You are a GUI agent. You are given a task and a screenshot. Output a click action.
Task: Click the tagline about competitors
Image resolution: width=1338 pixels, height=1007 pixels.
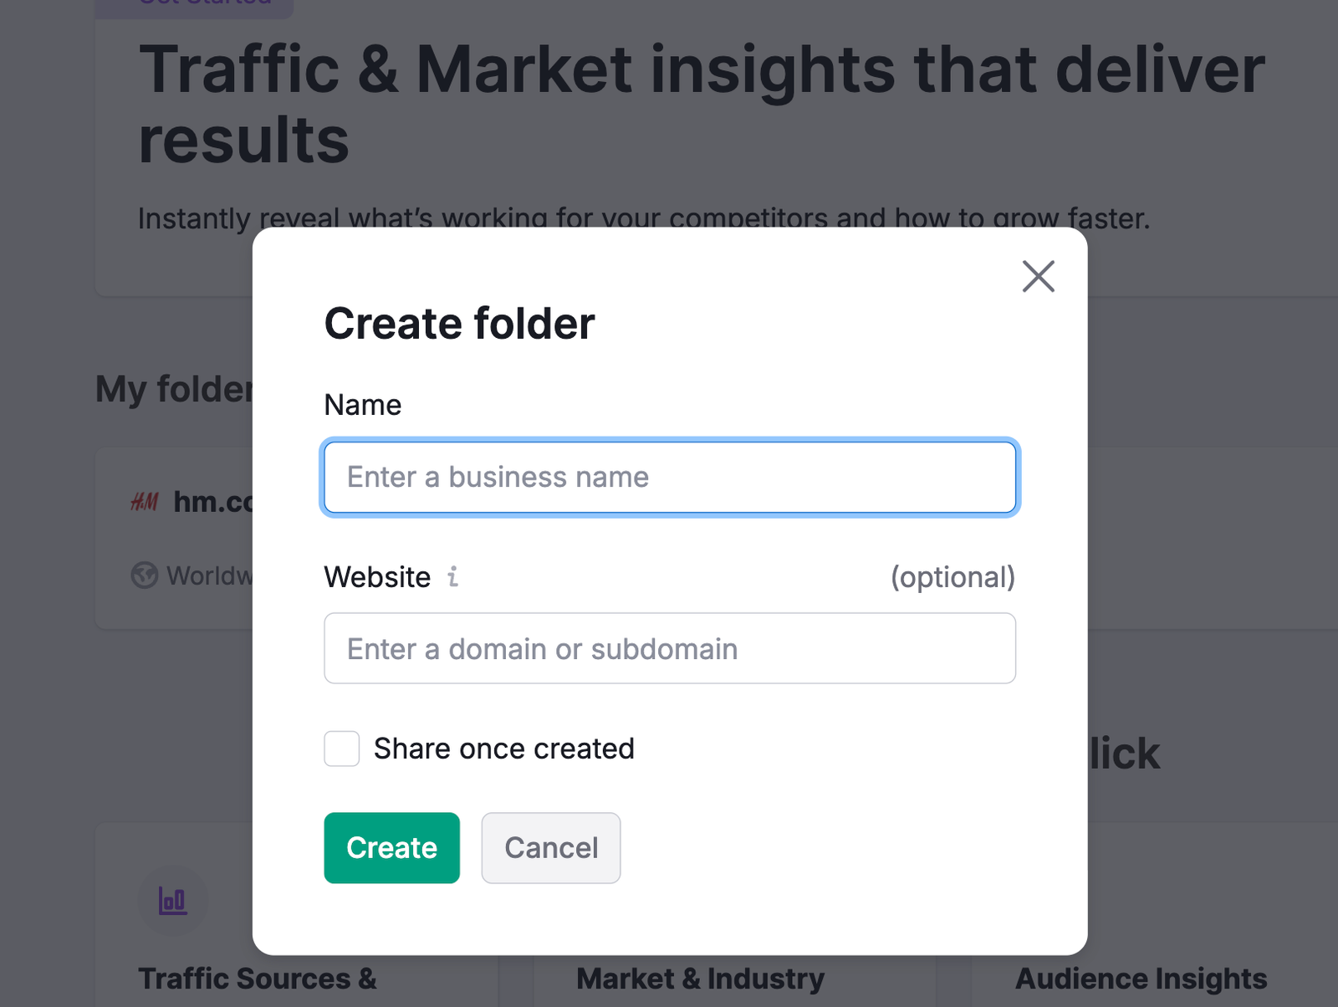644,218
